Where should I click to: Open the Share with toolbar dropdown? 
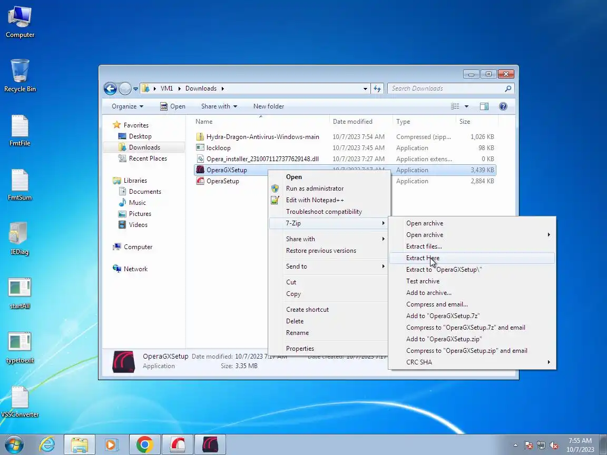click(219, 106)
